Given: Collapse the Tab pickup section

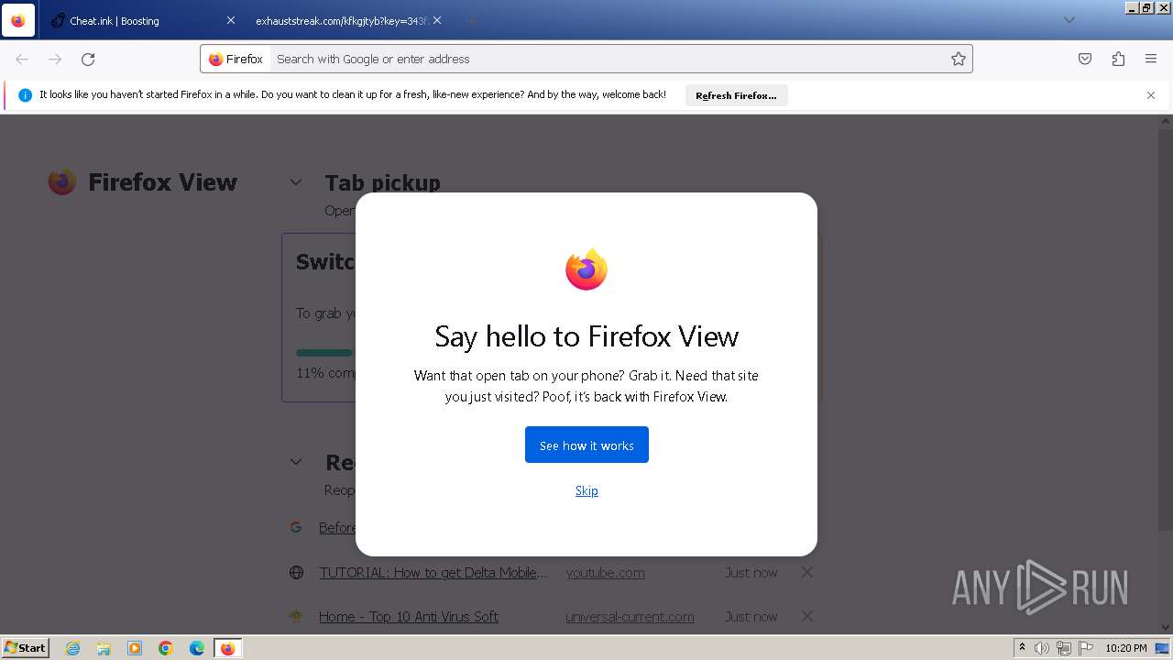Looking at the screenshot, I should point(296,182).
